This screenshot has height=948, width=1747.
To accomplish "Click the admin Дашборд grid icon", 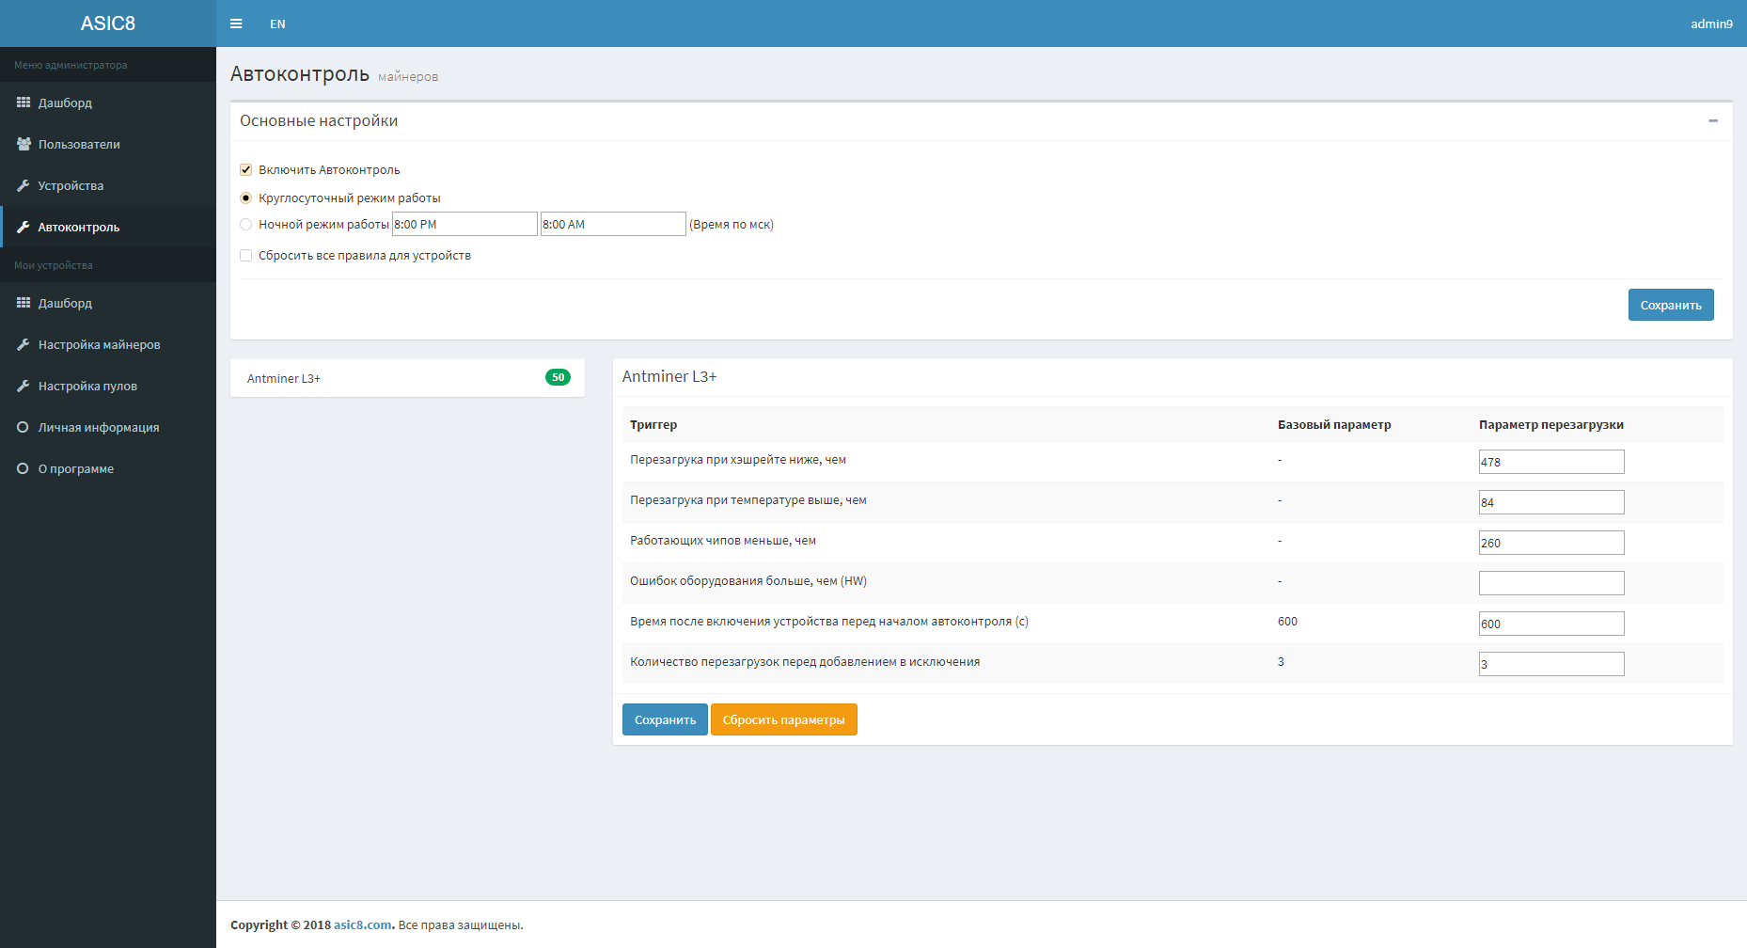I will [x=24, y=103].
